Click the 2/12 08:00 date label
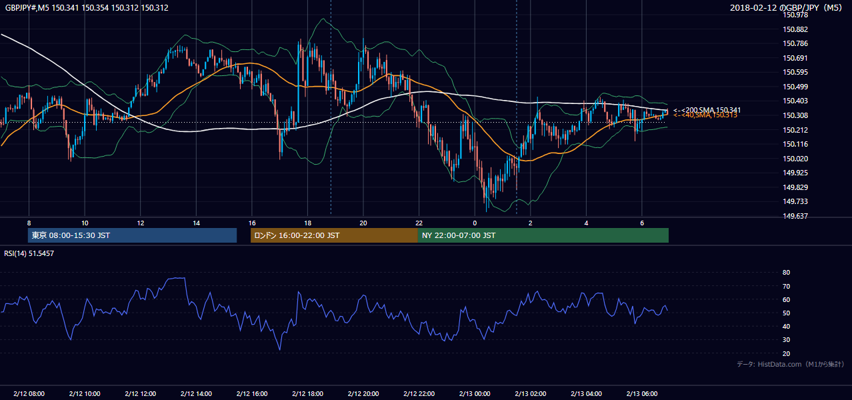The height and width of the screenshot is (400, 852). point(29,394)
